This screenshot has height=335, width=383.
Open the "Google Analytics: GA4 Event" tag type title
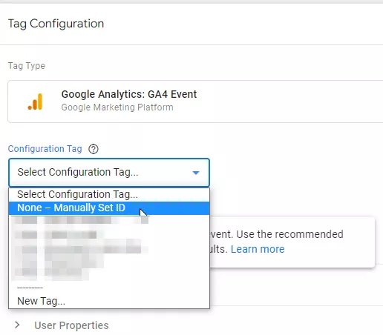tap(129, 94)
